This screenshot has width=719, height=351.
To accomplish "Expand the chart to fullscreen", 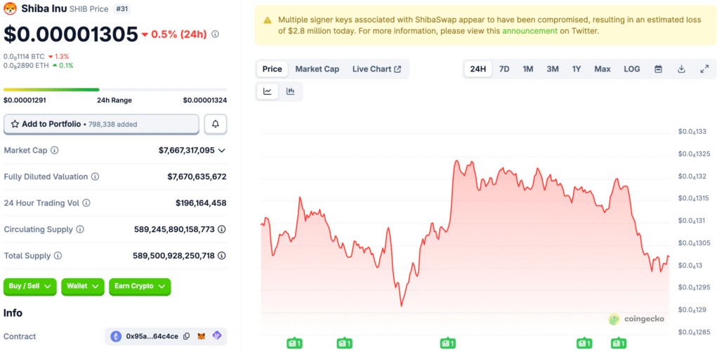I will point(704,69).
